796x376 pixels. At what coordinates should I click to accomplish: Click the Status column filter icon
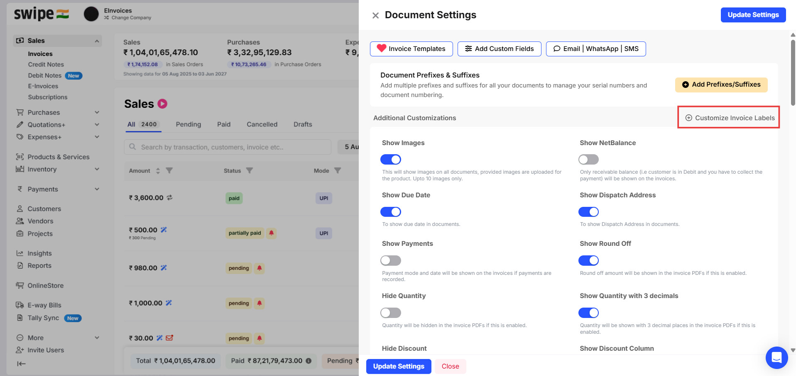click(x=249, y=170)
